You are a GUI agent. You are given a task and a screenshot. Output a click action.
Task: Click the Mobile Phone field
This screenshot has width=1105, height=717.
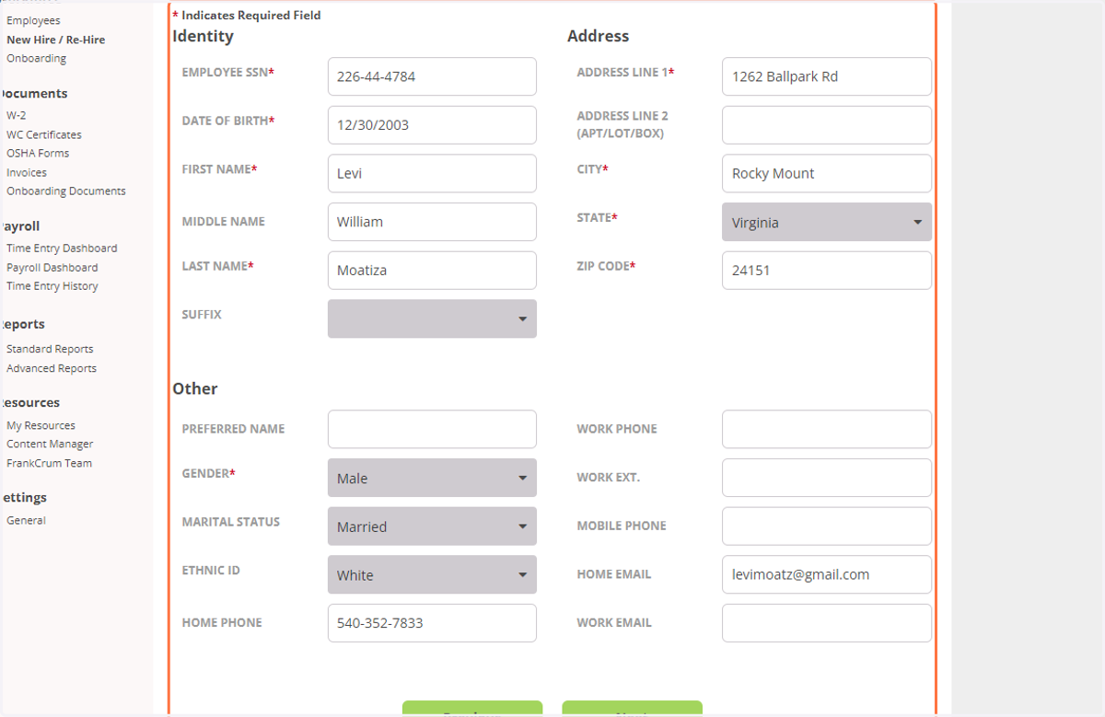coord(827,526)
